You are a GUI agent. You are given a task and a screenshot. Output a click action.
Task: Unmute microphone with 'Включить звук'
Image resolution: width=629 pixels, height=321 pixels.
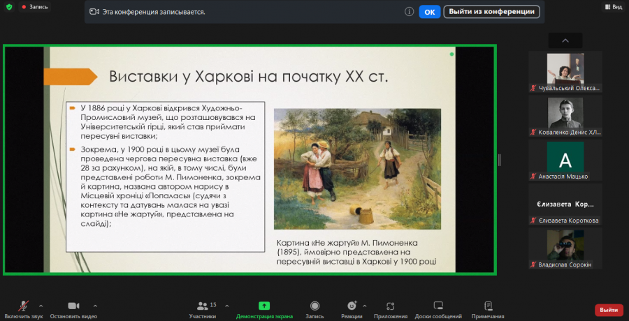click(x=23, y=309)
